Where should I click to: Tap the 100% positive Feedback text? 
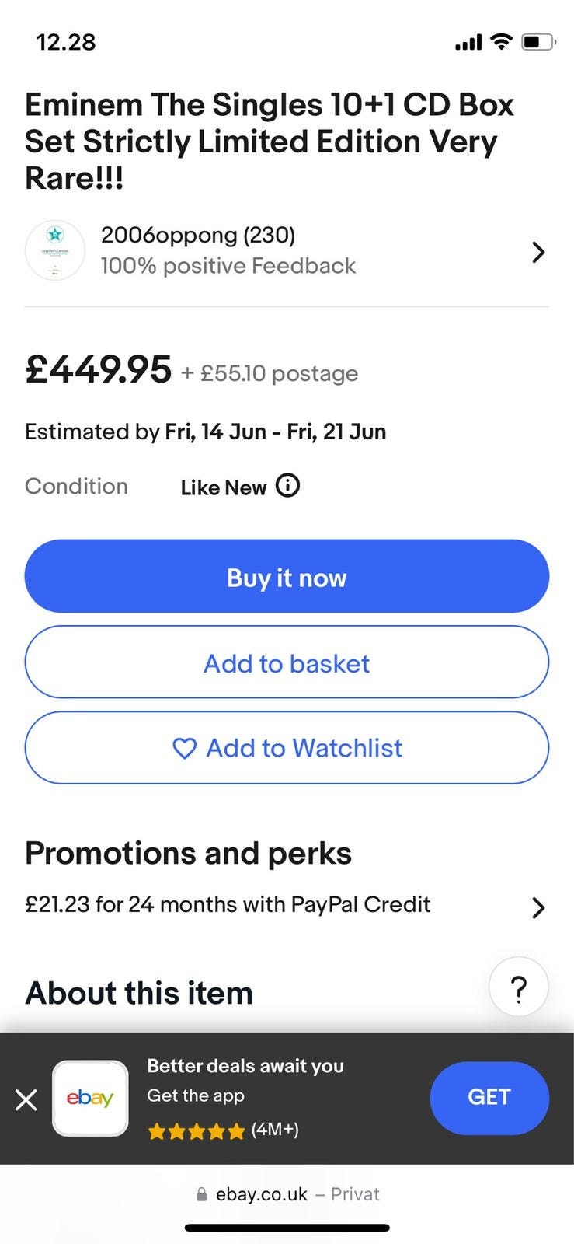click(x=228, y=266)
